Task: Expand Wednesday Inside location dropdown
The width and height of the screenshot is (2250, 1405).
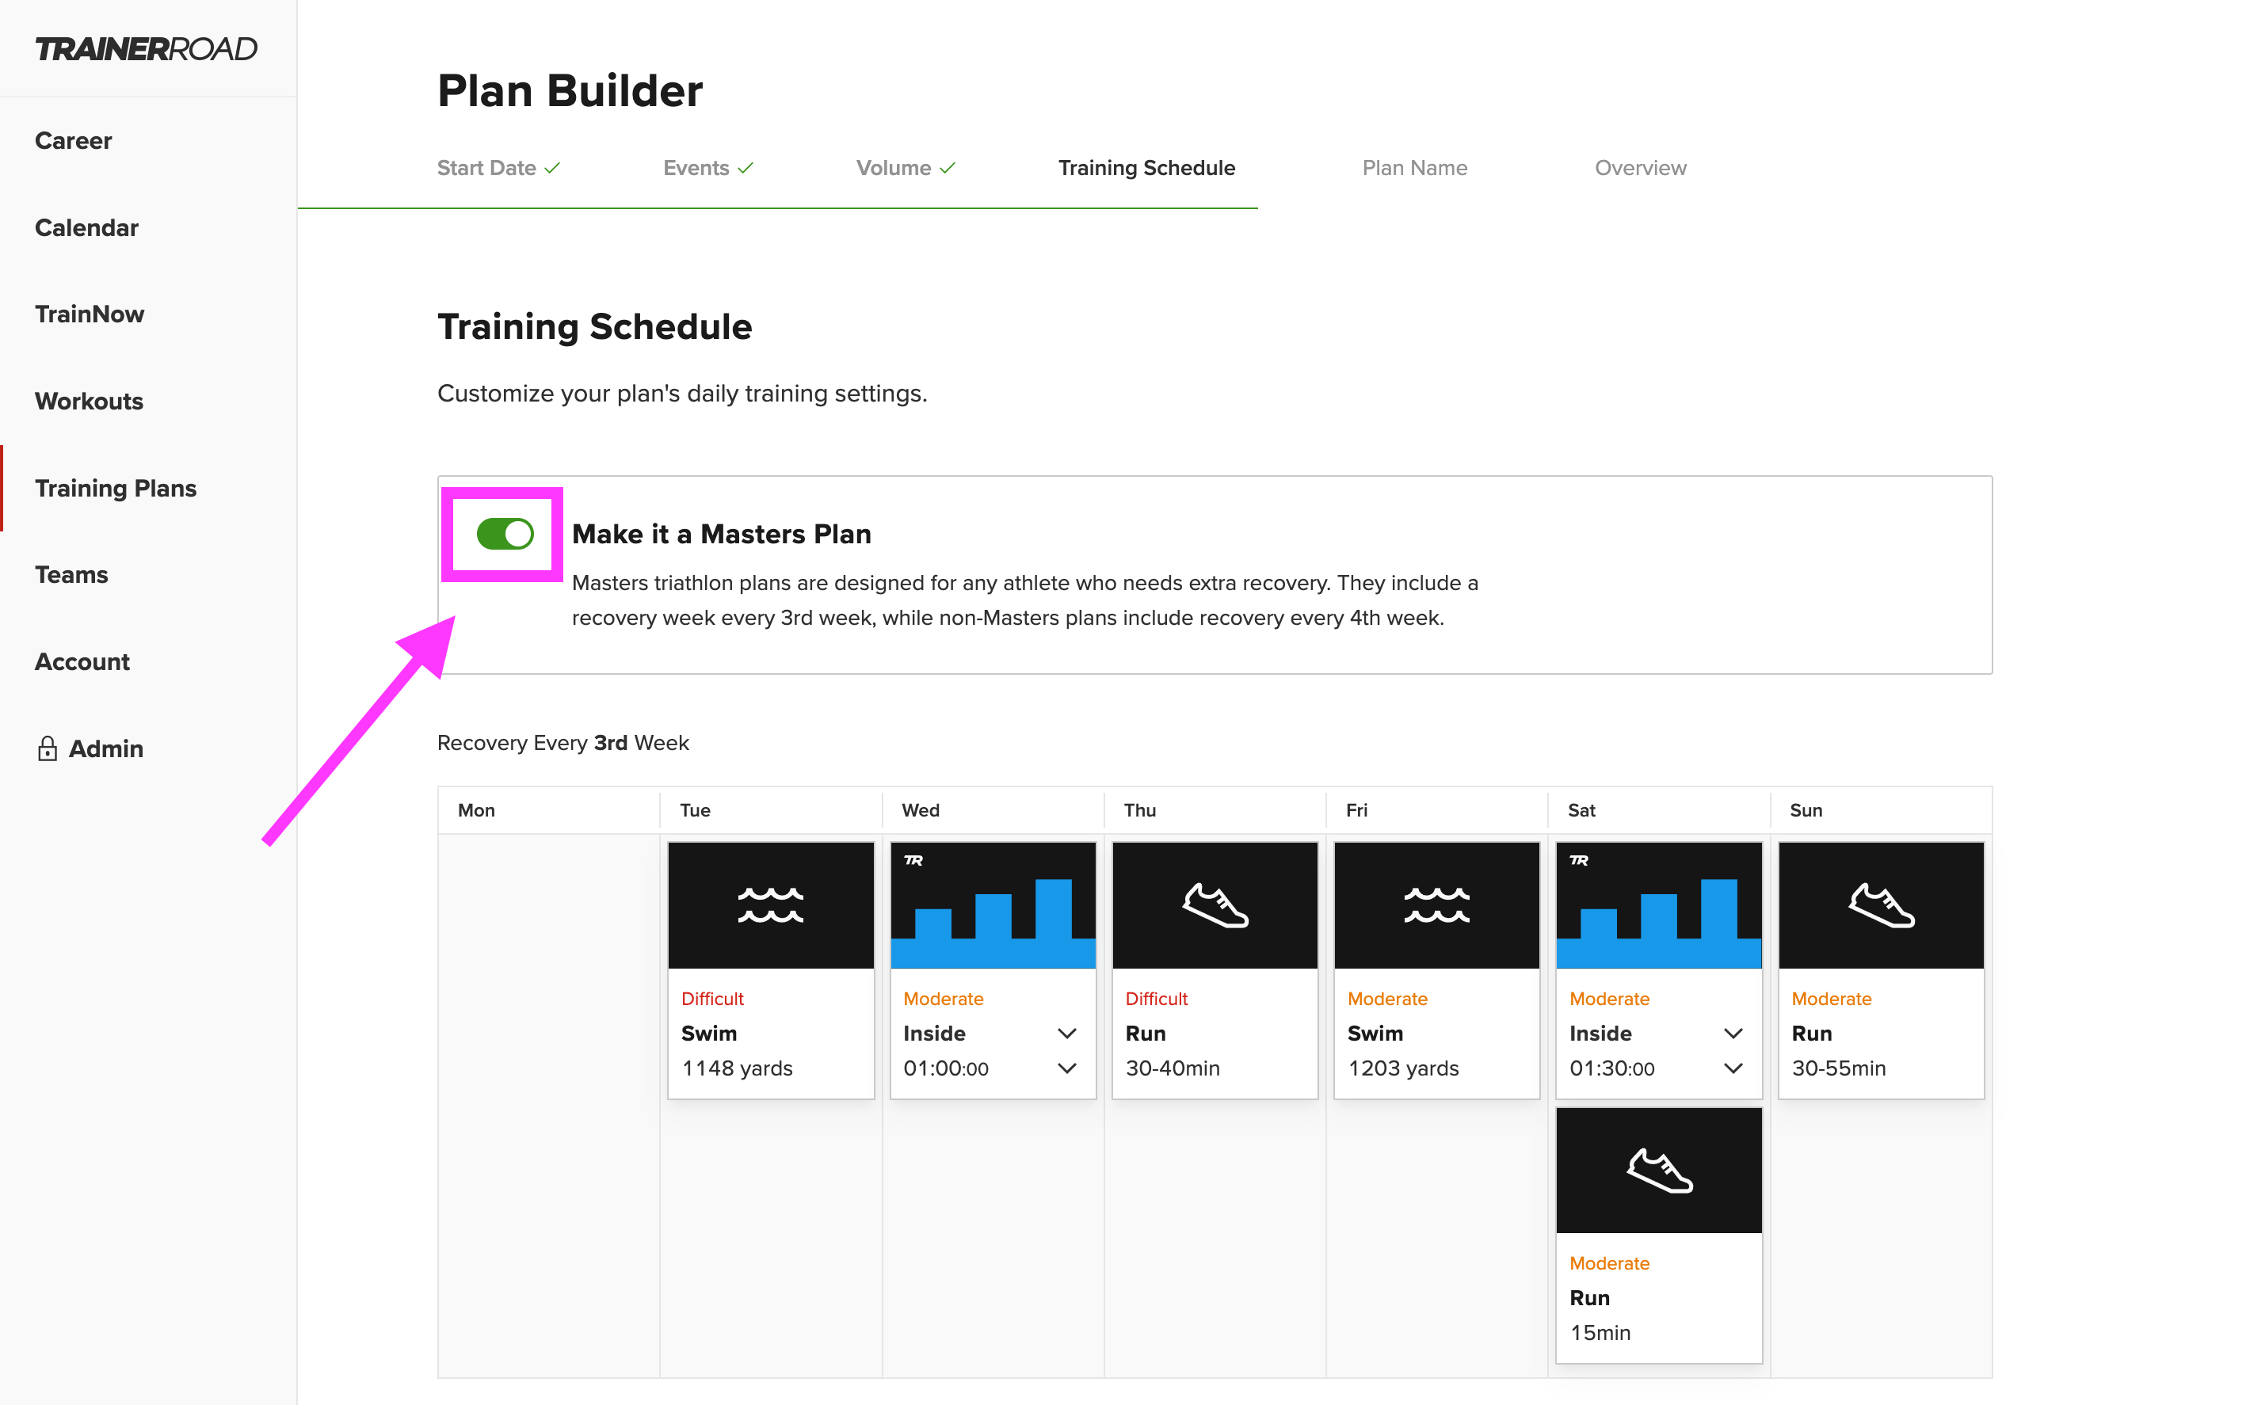Action: coord(1067,1034)
